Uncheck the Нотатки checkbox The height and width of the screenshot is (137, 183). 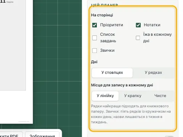click(x=138, y=25)
